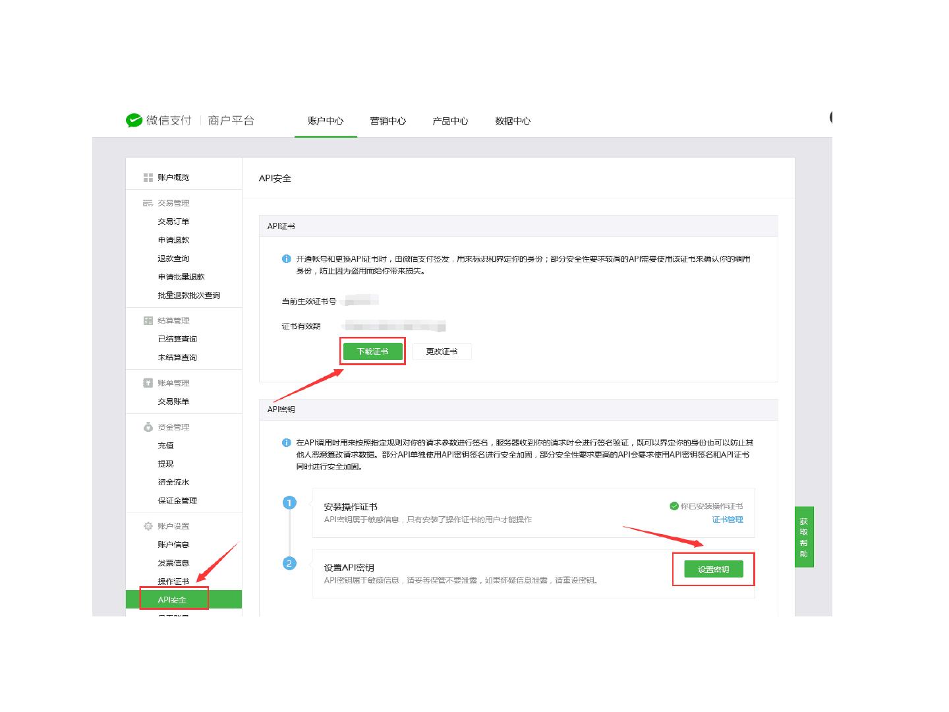Click the API安全 page title
Screen dimensions: 949x712
[275, 179]
